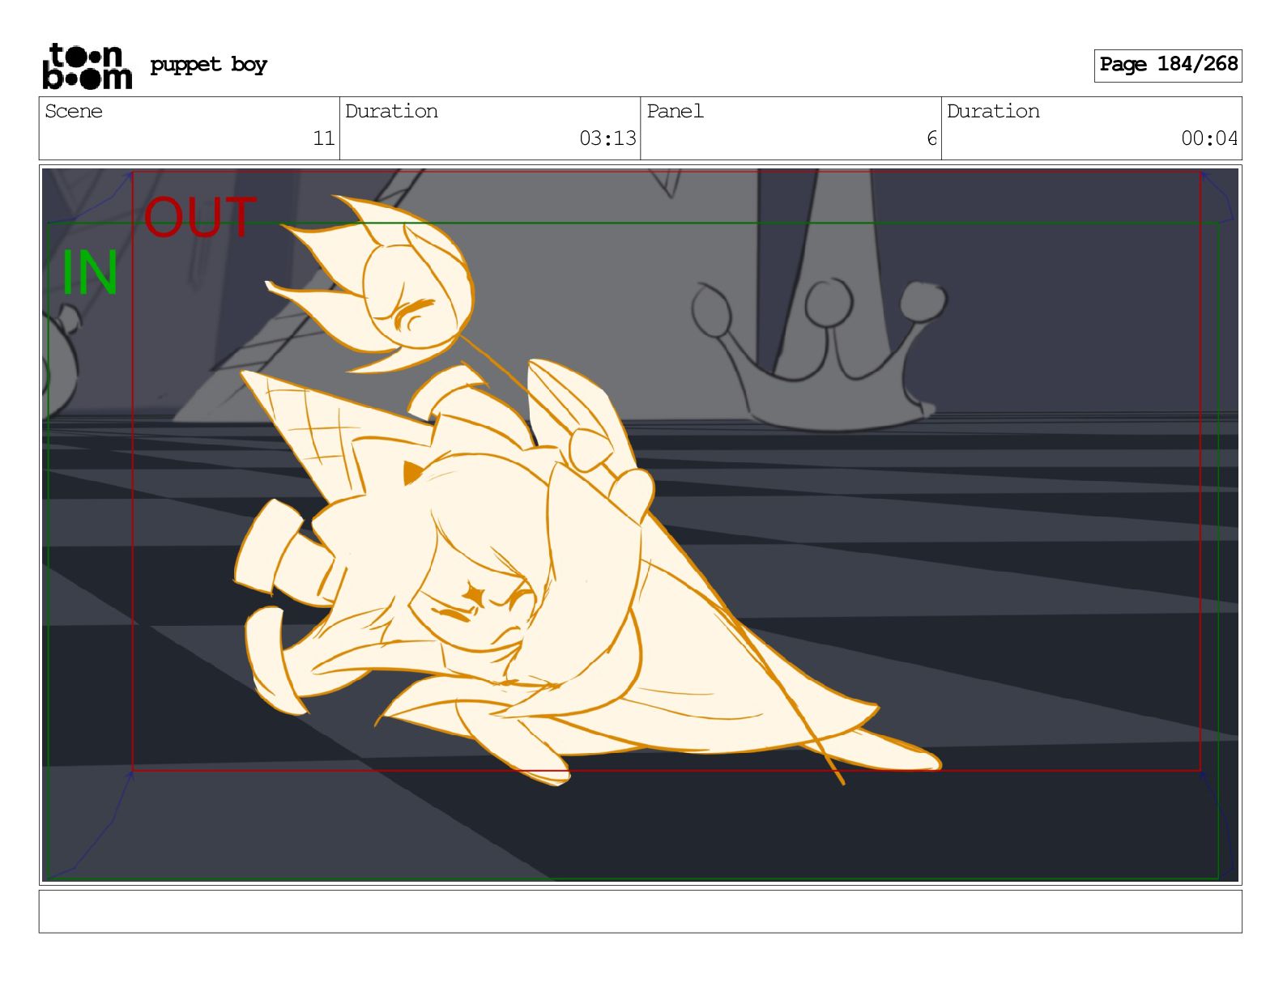Viewport: 1283px width, 991px height.
Task: Click the scene duration value 03:13
Action: click(607, 138)
